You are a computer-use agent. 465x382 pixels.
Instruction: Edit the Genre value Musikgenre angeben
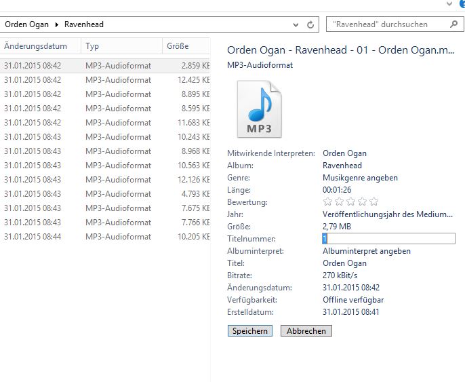[x=360, y=178]
